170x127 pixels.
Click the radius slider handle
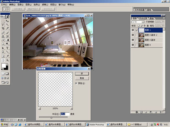[x=51, y=118]
